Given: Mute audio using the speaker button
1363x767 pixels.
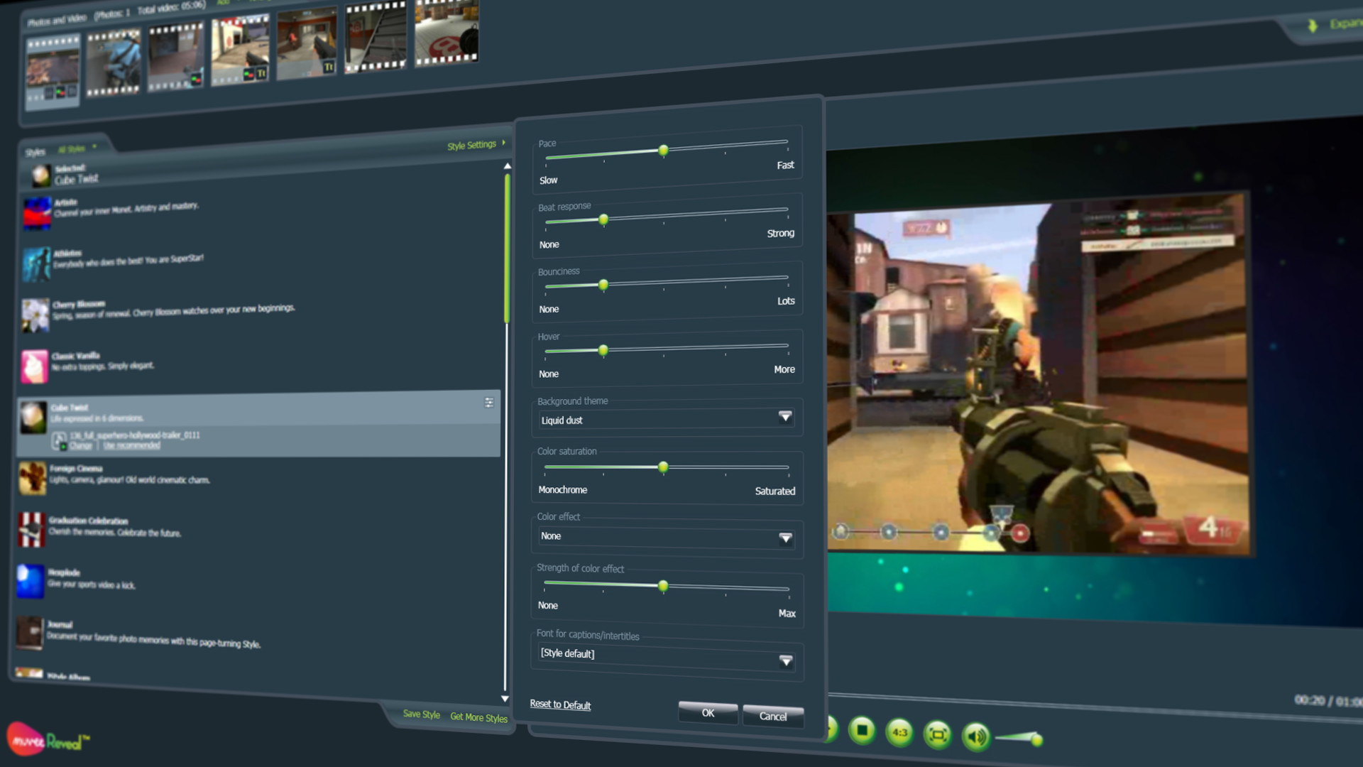Looking at the screenshot, I should click(x=975, y=736).
